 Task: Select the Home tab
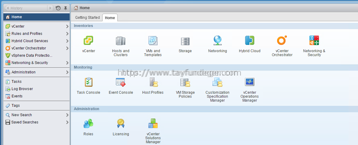pos(110,18)
